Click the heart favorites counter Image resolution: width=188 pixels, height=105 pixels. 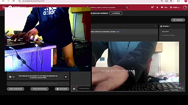tap(164, 7)
